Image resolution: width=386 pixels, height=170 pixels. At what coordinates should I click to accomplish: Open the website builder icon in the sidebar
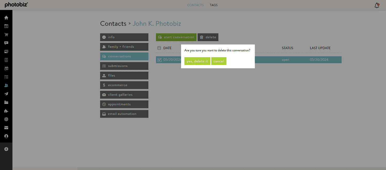tap(6, 26)
